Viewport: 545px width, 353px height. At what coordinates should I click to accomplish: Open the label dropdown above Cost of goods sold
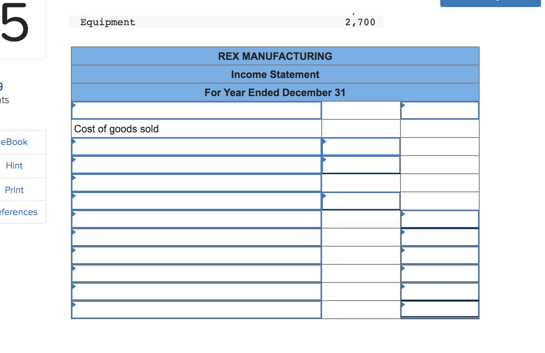pyautogui.click(x=196, y=110)
